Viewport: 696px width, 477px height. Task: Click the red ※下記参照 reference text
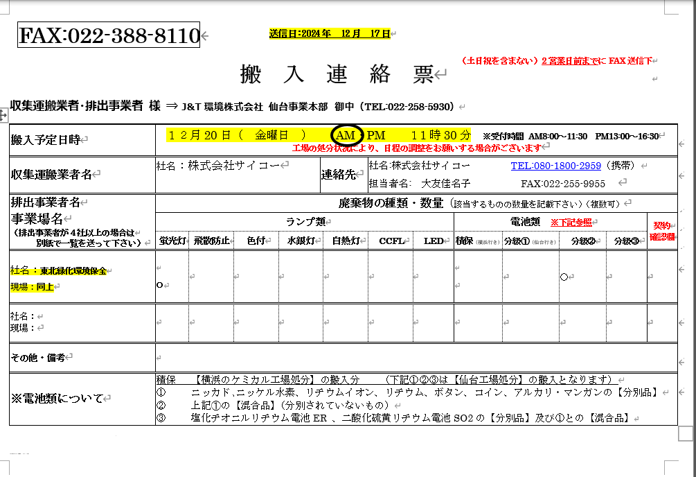click(572, 223)
